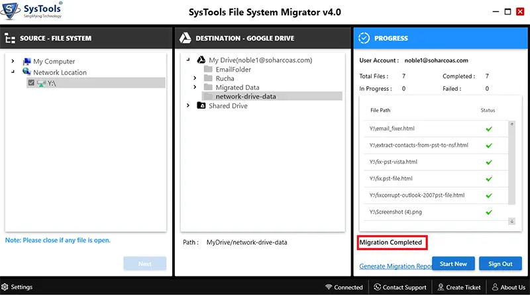Click green check for email_fixer.html
The width and height of the screenshot is (530, 295).
pos(489,129)
